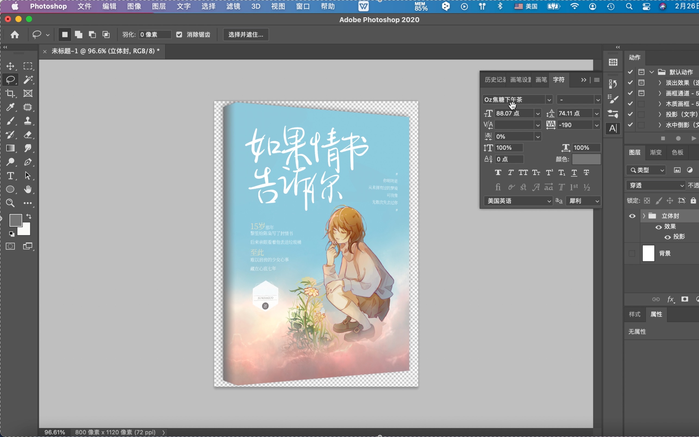Click the play action button
The height and width of the screenshot is (437, 699).
(x=693, y=138)
